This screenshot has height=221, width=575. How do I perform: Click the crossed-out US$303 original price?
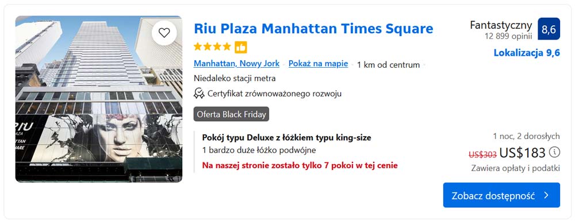tap(482, 155)
